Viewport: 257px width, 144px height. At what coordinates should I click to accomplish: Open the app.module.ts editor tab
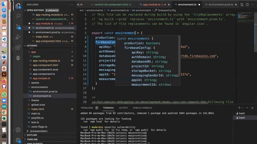[x=154, y=4]
